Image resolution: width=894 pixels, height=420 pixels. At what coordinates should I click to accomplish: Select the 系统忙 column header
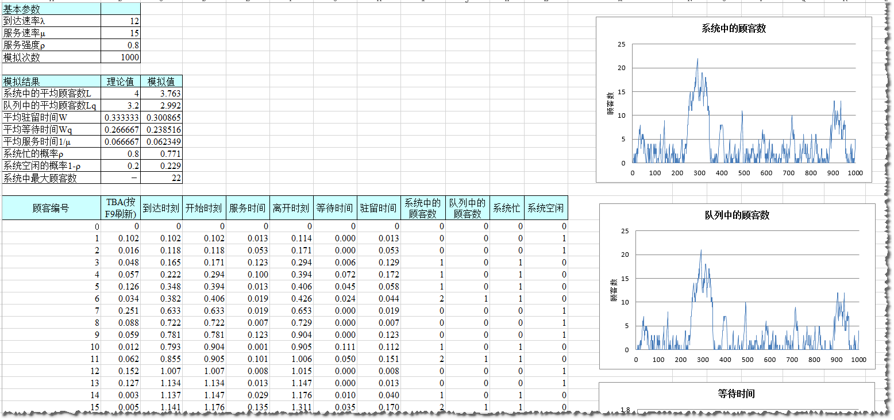(507, 208)
